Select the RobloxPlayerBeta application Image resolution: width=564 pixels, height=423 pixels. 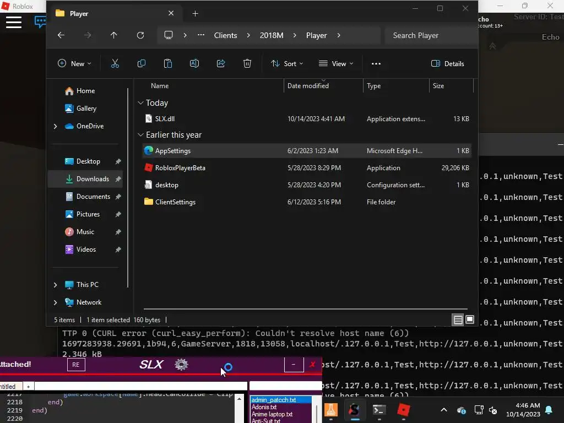click(x=307, y=167)
